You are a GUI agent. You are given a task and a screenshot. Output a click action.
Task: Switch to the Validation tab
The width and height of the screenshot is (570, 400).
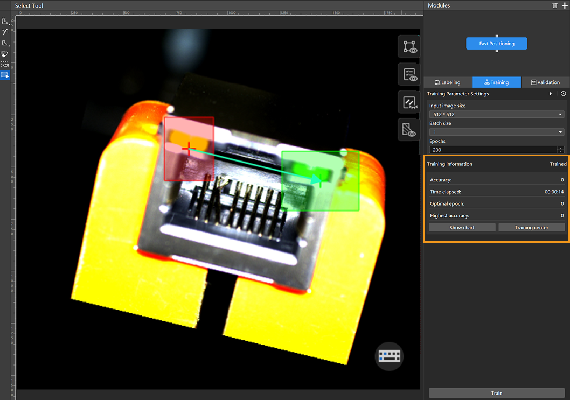click(x=545, y=82)
